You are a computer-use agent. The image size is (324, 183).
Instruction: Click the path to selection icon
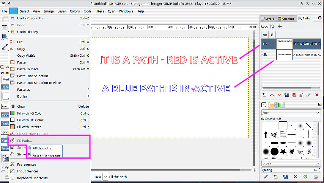coord(294,95)
